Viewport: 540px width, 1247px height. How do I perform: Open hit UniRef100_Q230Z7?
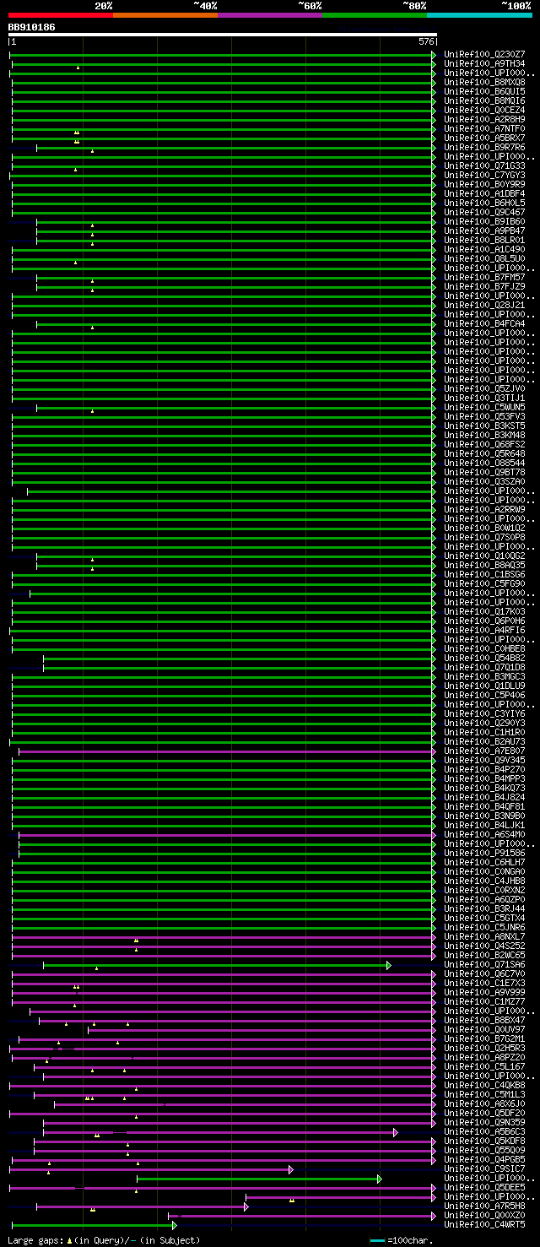[484, 54]
